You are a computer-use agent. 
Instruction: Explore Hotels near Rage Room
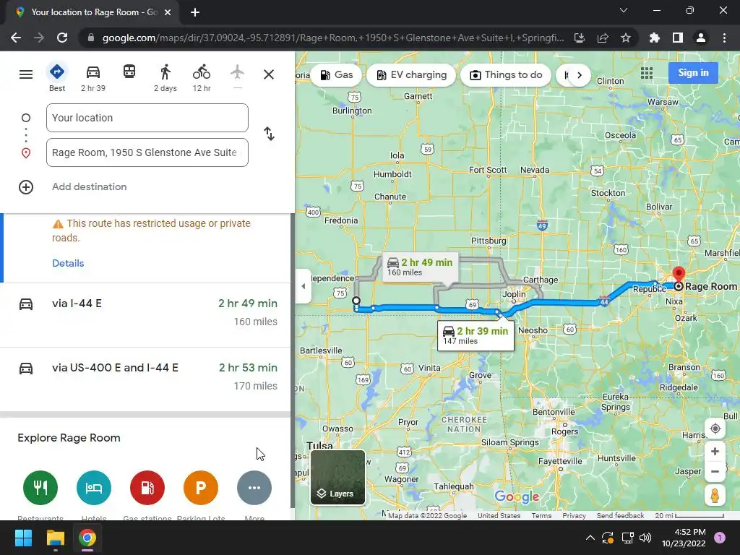point(94,488)
